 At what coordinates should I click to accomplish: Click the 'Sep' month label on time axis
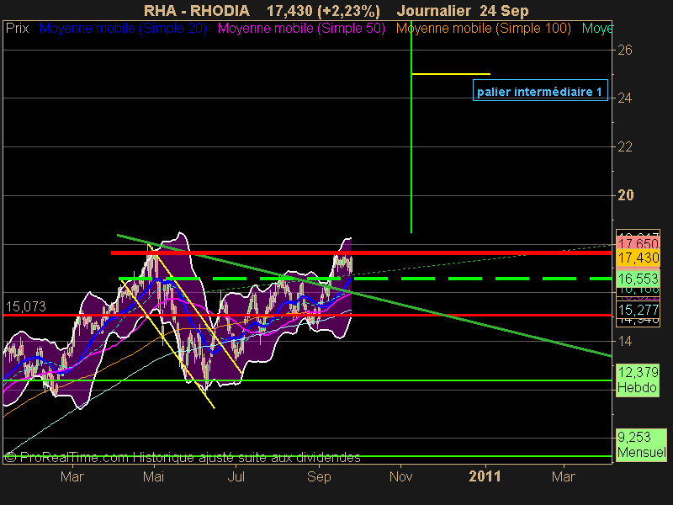[319, 477]
